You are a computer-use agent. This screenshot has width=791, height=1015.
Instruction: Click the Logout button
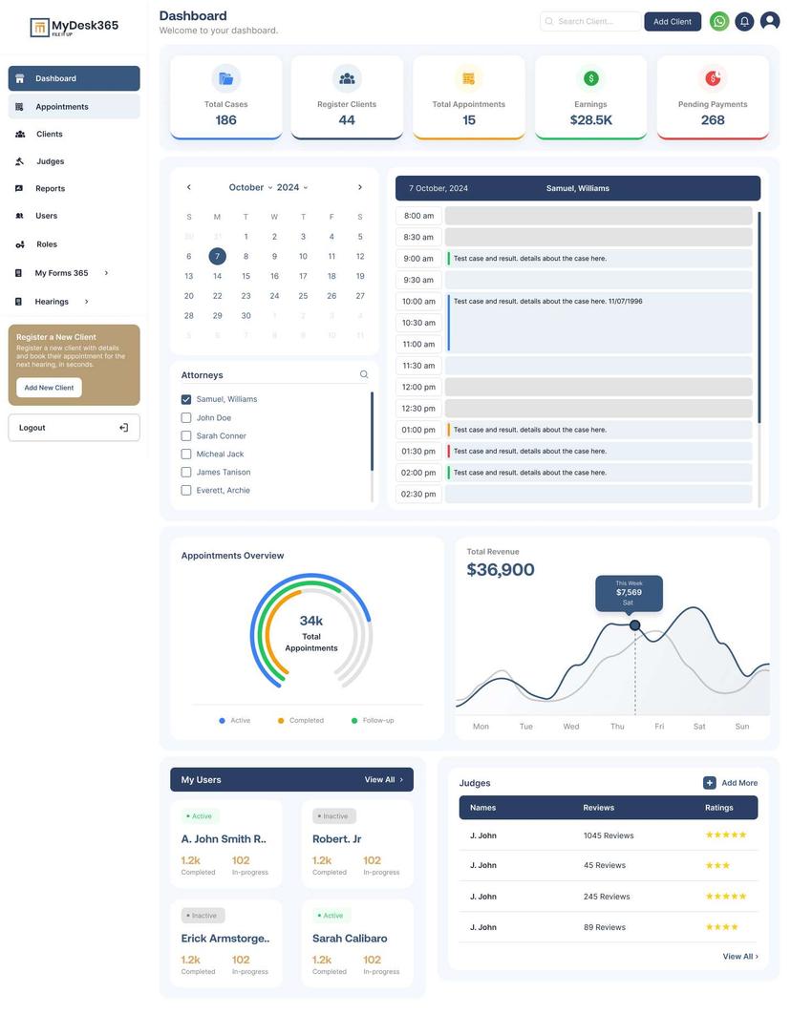pos(74,428)
